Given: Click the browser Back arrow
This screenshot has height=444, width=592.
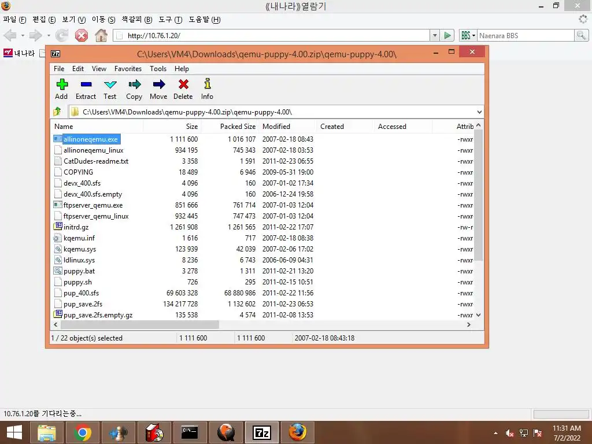Looking at the screenshot, I should pos(10,35).
